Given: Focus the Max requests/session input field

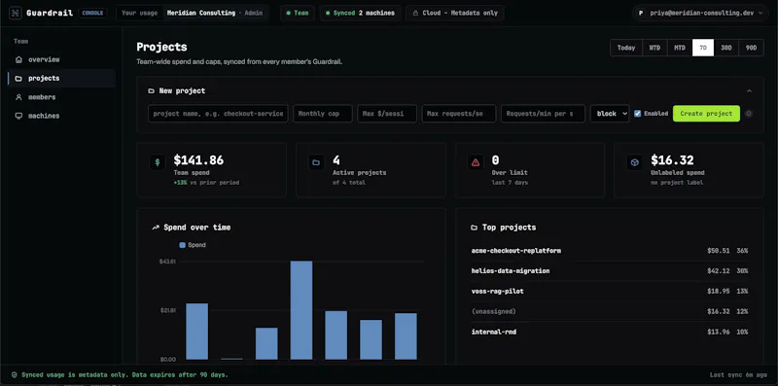Looking at the screenshot, I should coord(459,114).
